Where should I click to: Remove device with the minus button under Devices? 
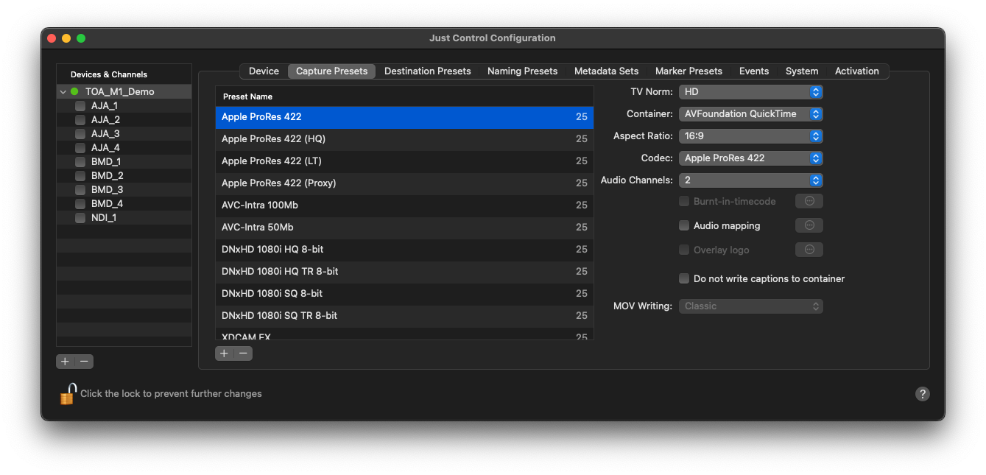[85, 362]
